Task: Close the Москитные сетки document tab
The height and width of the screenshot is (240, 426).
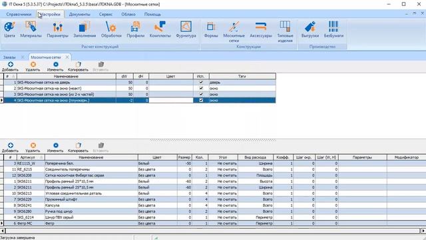Action: click(67, 57)
